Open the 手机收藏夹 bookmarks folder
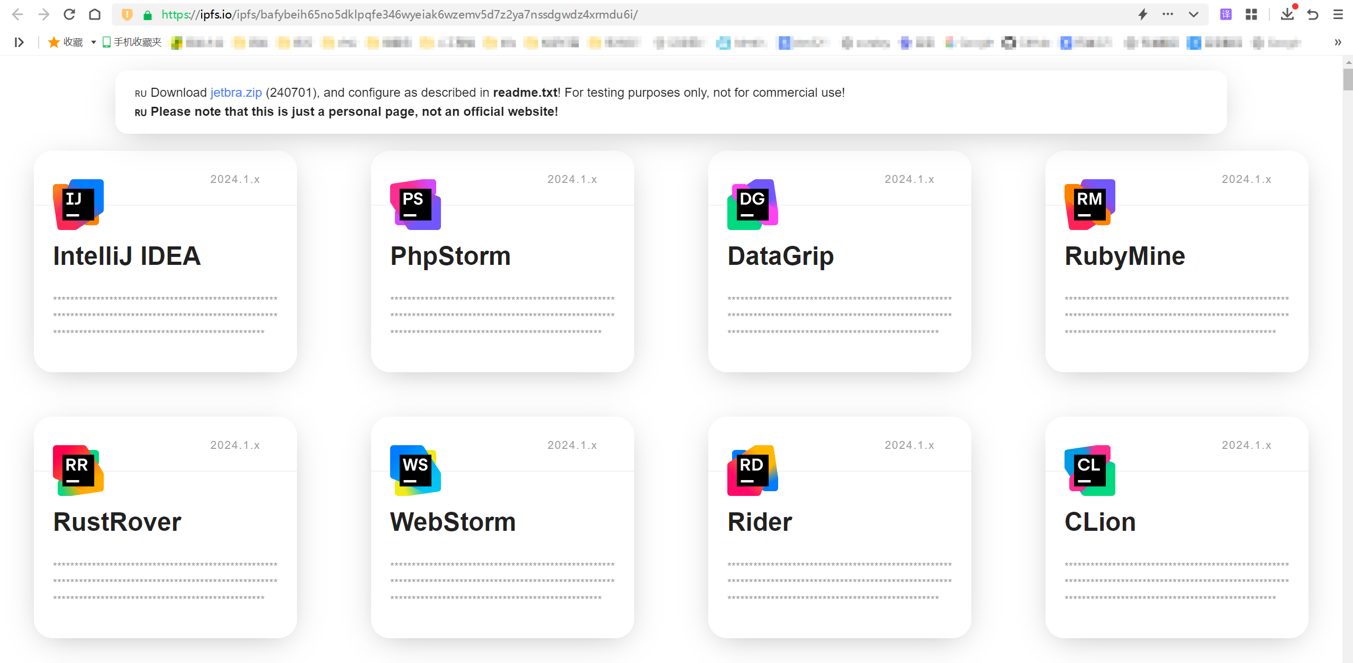The height and width of the screenshot is (663, 1353). [131, 42]
